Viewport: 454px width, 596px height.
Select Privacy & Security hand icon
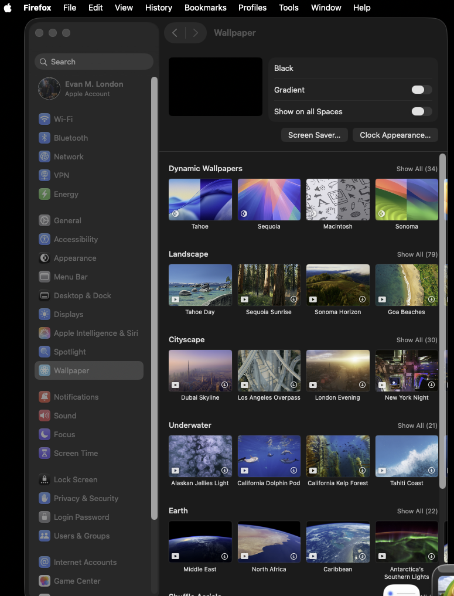point(45,498)
